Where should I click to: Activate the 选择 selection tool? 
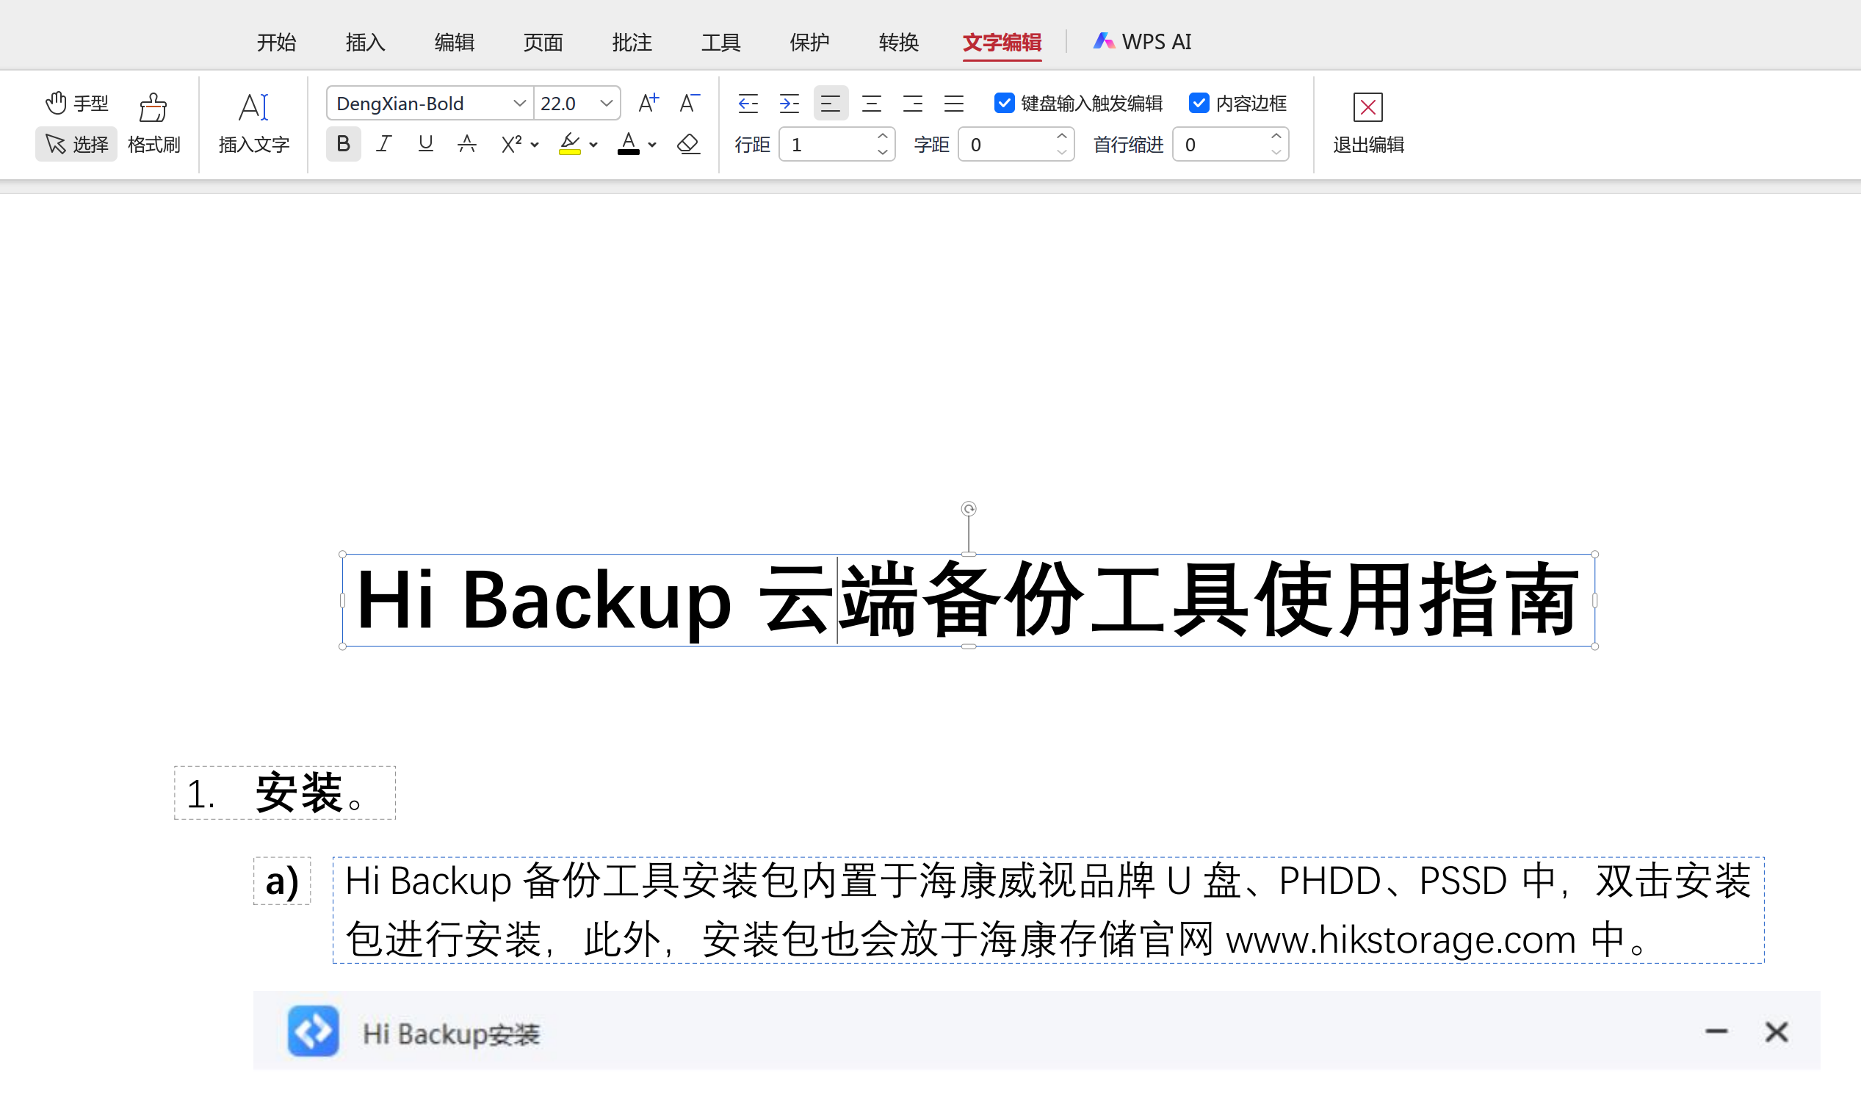(x=77, y=144)
